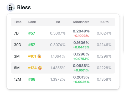Click the 0.1296% mindshare value in bold
This screenshot has height=95, width=124.
click(x=81, y=54)
